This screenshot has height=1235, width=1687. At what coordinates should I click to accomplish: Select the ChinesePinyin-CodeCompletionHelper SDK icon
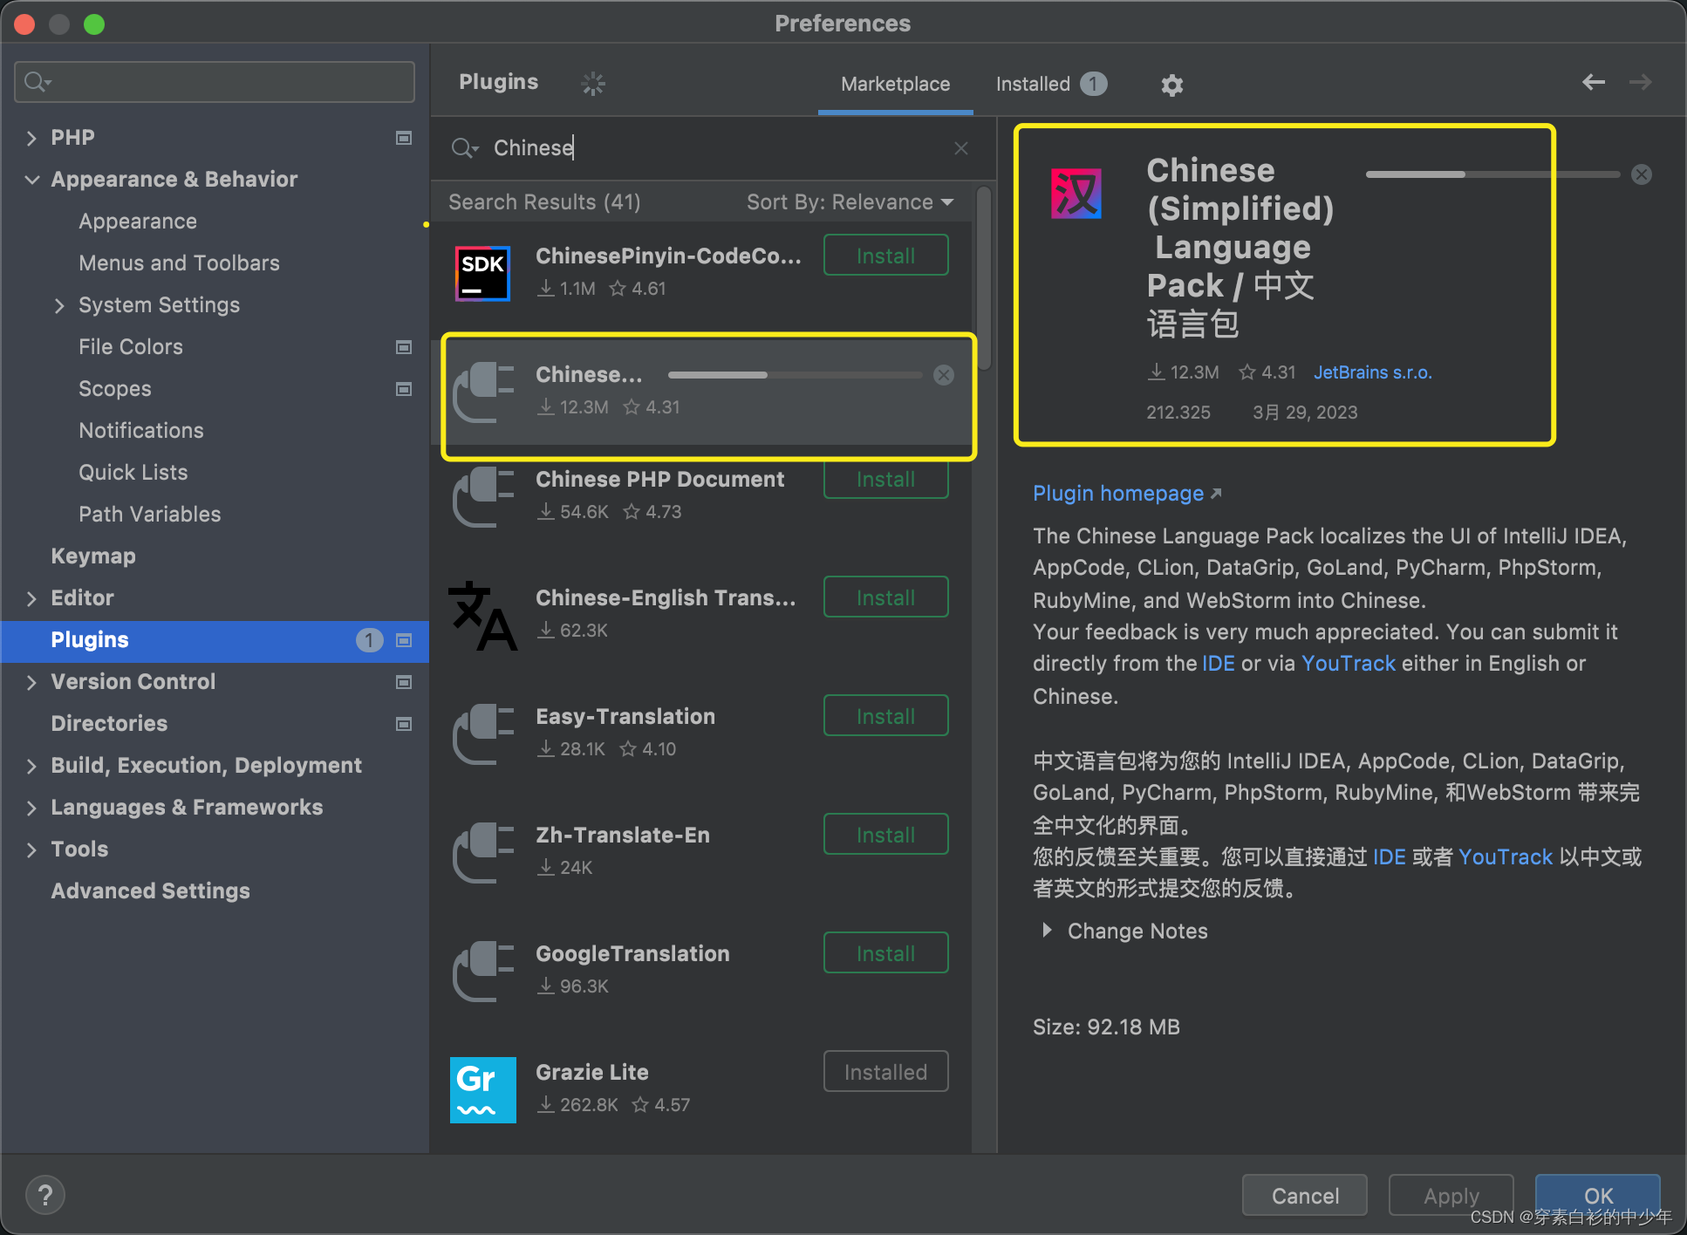tap(482, 273)
